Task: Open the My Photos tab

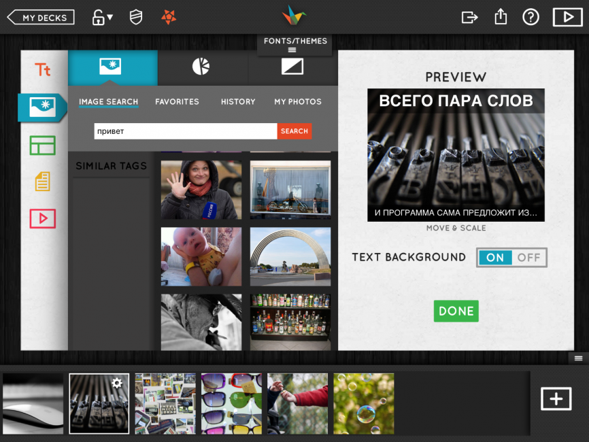Action: 297,102
